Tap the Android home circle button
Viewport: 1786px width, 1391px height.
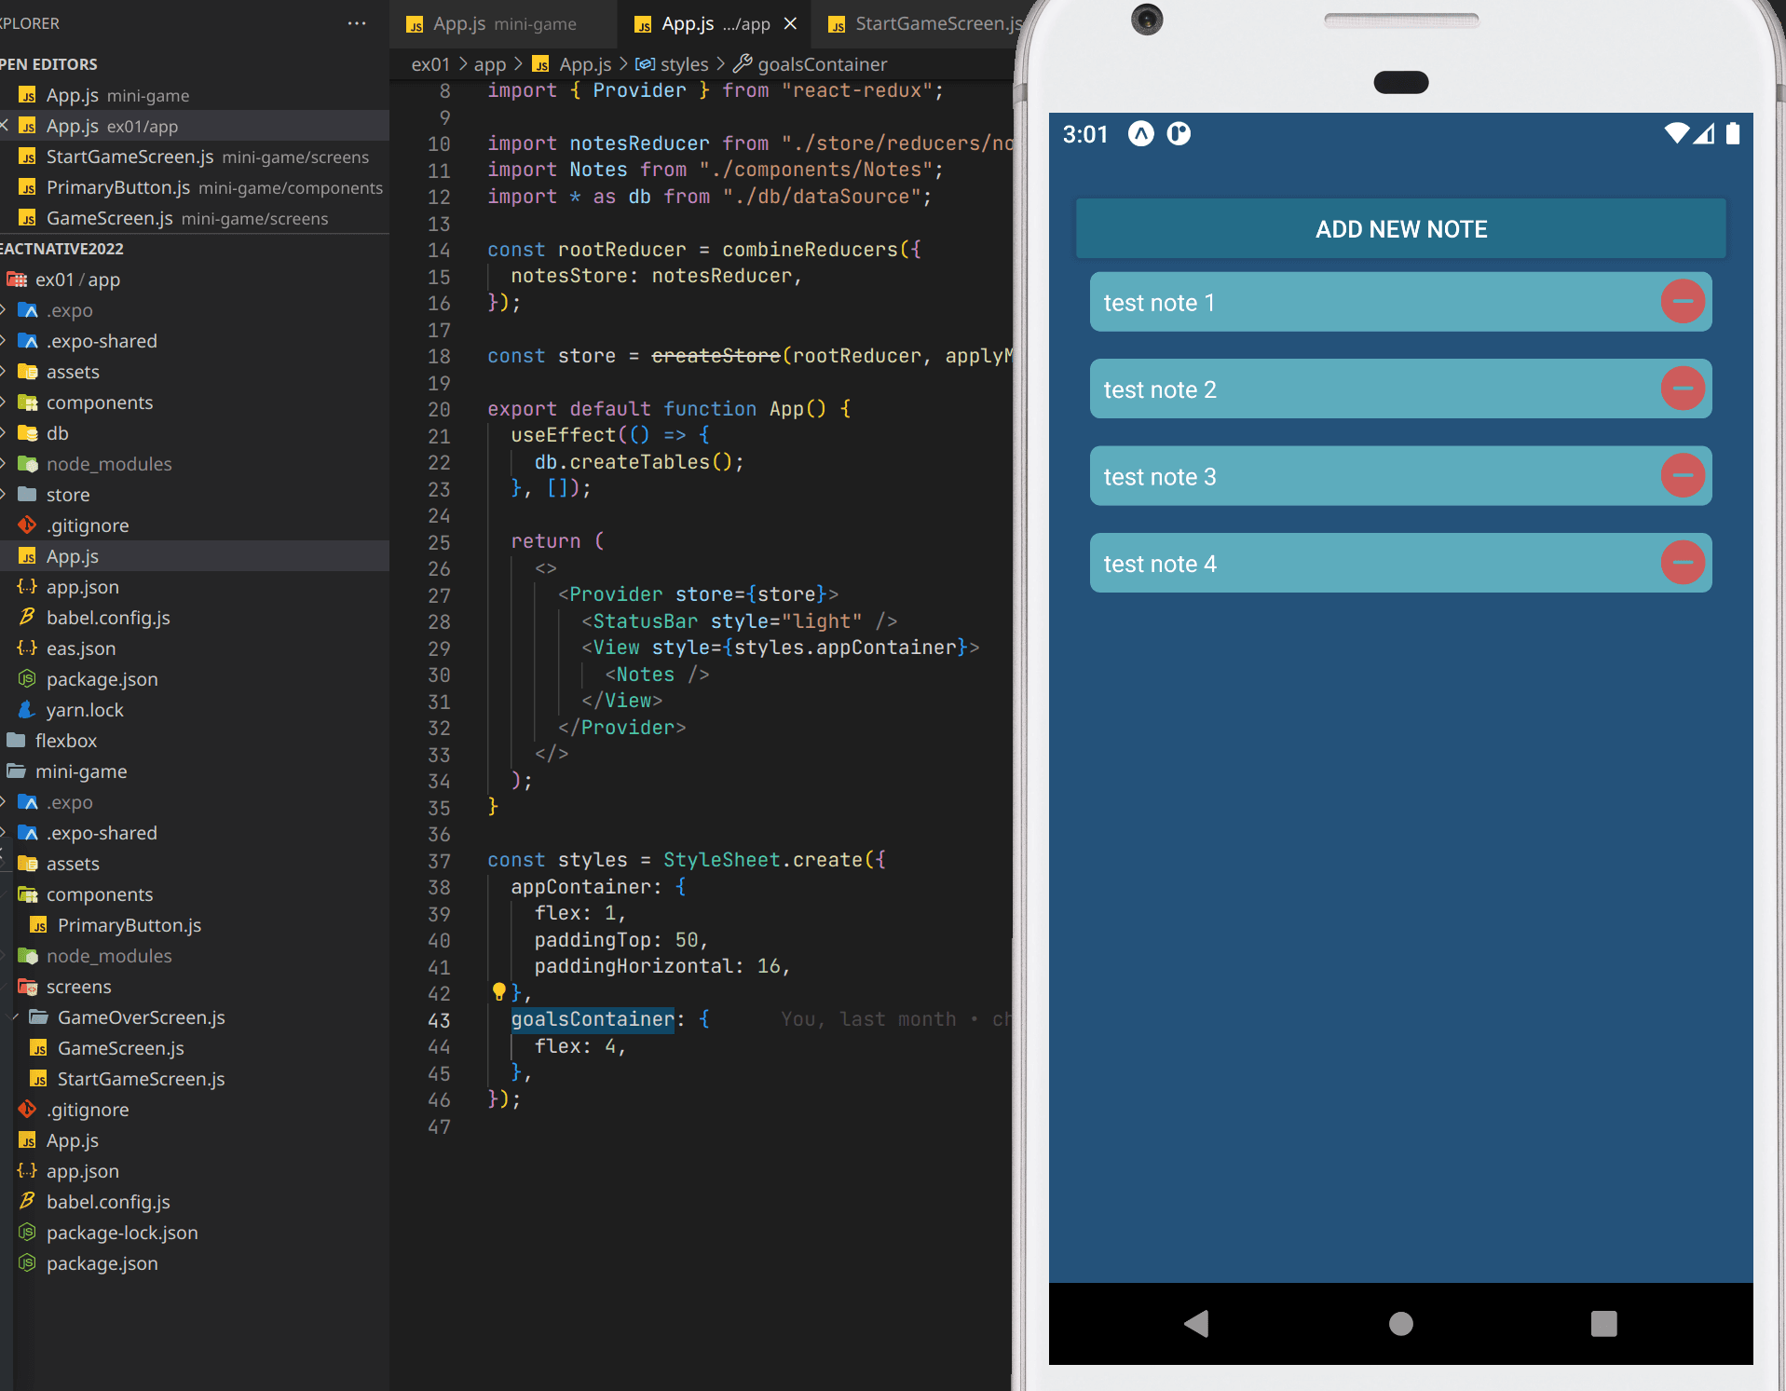[1400, 1323]
